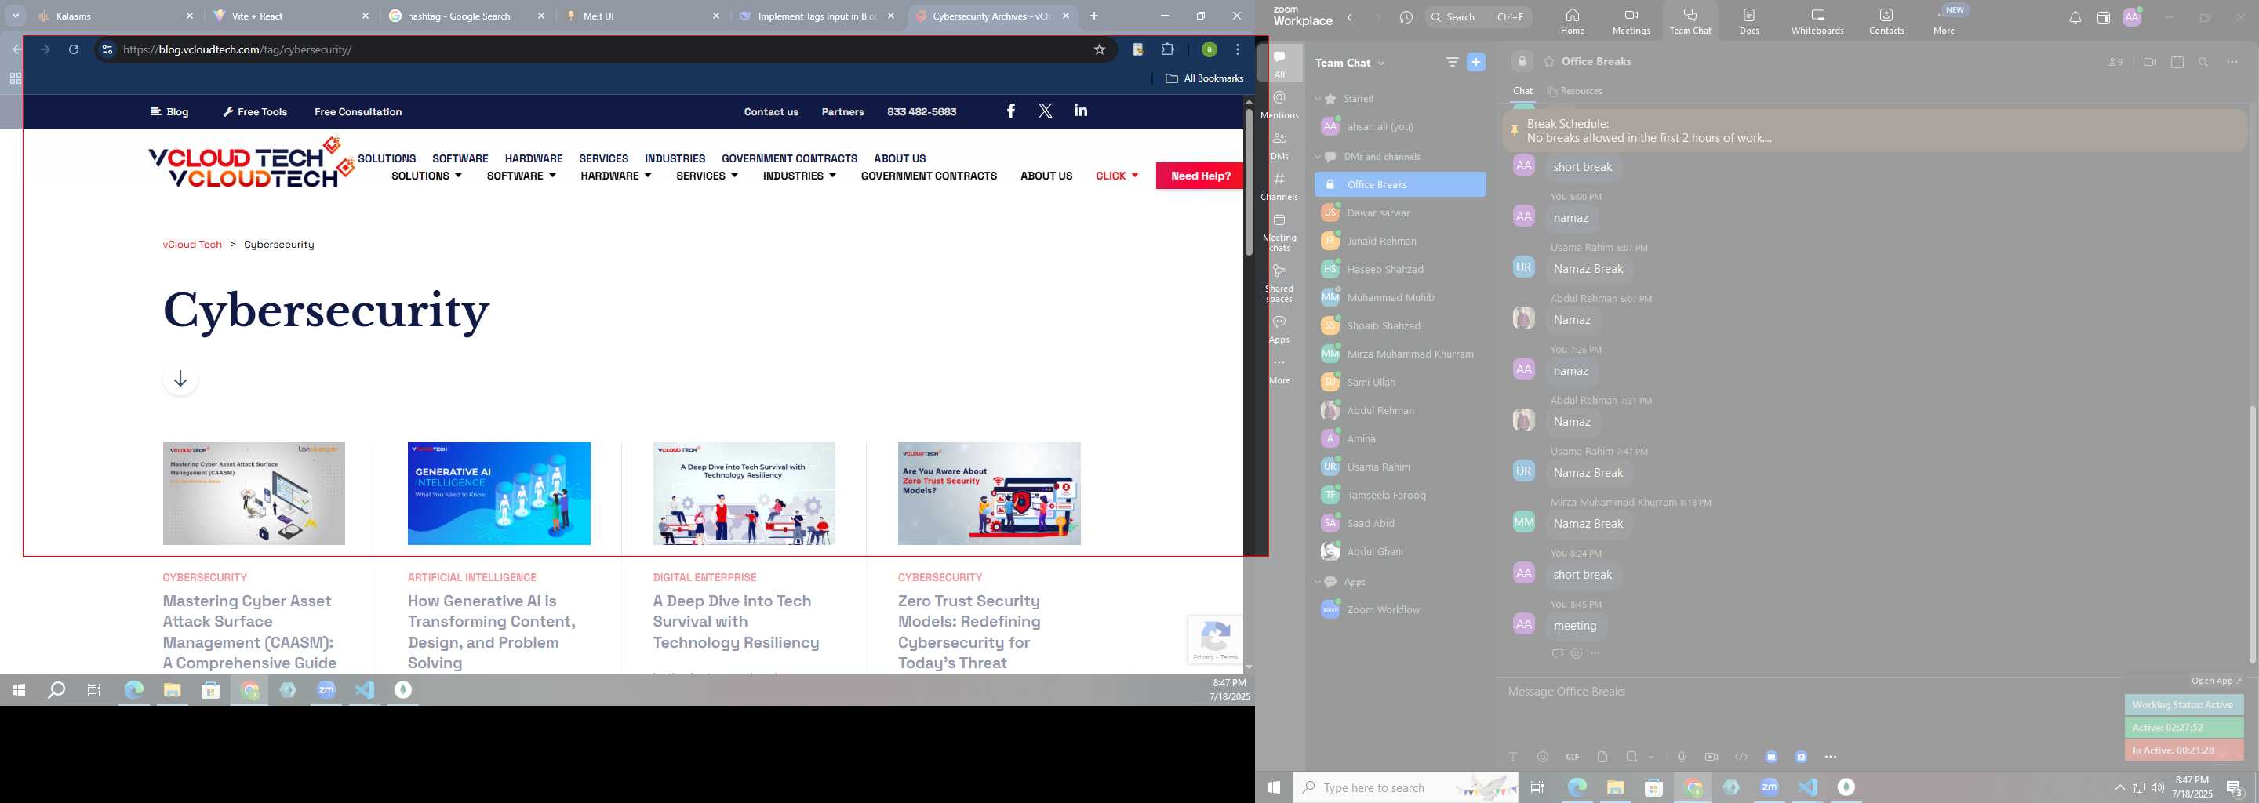This screenshot has height=803, width=2259.
Task: Search within Office Breaks chat
Action: click(x=2204, y=62)
